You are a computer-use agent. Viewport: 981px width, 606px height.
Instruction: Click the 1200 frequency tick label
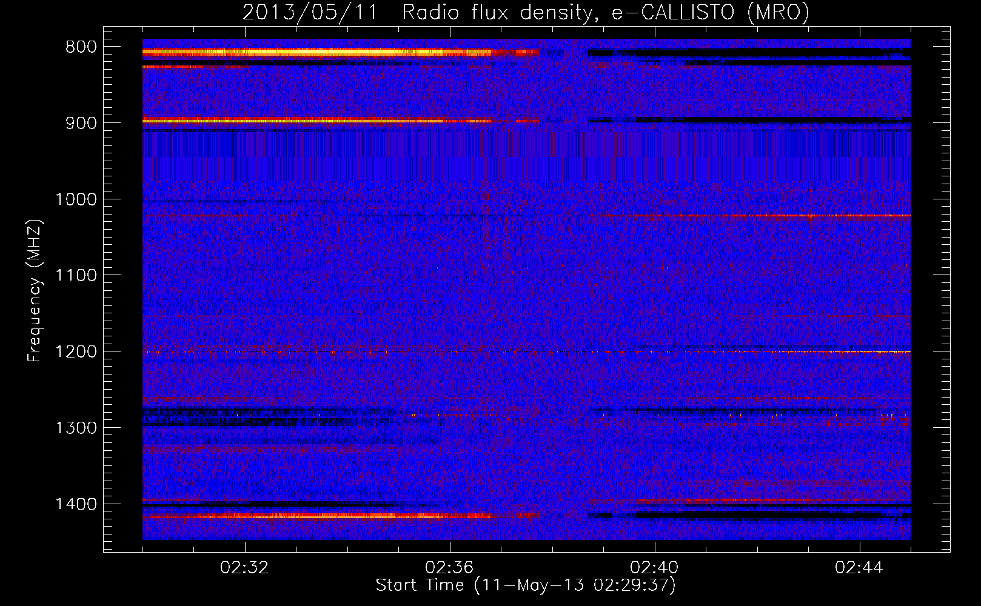pyautogui.click(x=76, y=352)
